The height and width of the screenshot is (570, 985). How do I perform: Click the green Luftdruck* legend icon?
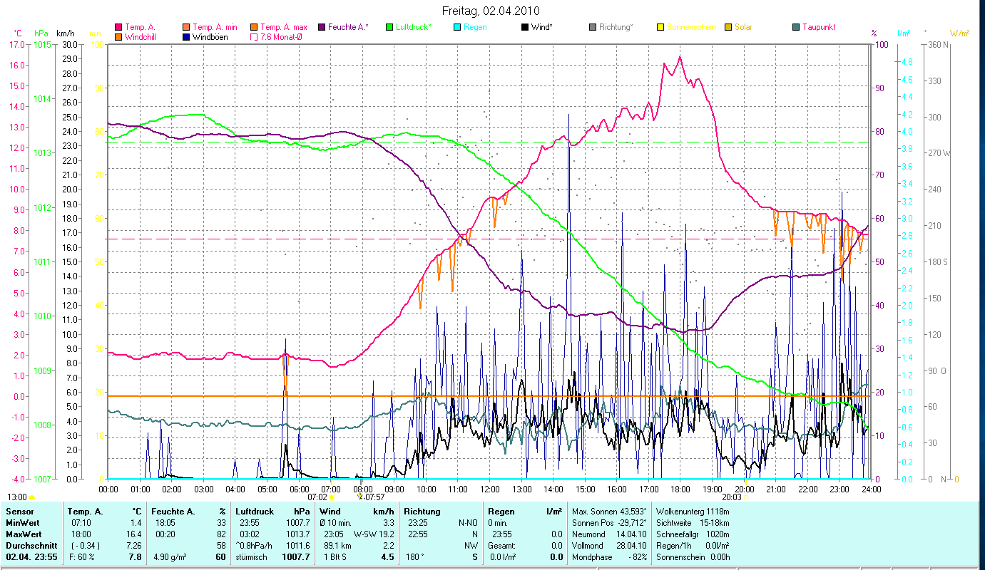pyautogui.click(x=389, y=27)
